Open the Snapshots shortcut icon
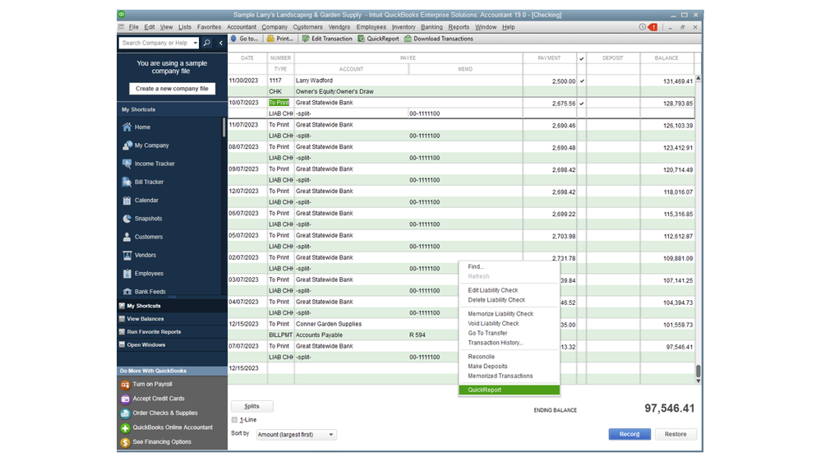 point(127,219)
